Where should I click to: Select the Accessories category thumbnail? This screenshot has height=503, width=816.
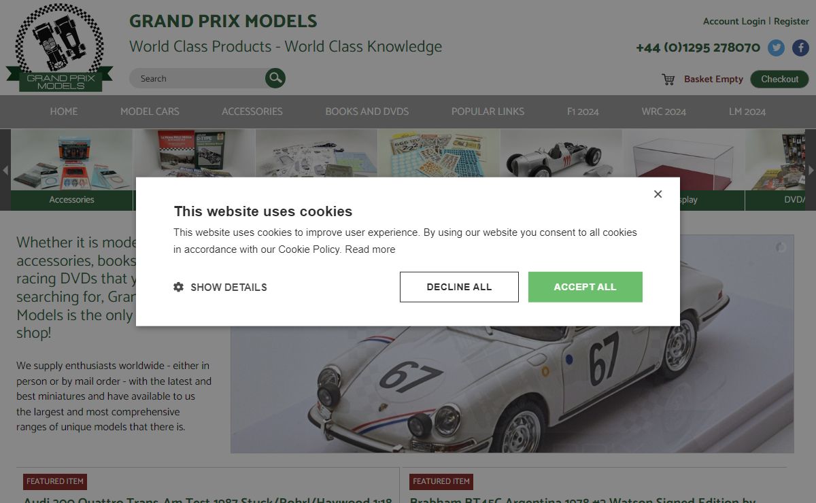71,169
